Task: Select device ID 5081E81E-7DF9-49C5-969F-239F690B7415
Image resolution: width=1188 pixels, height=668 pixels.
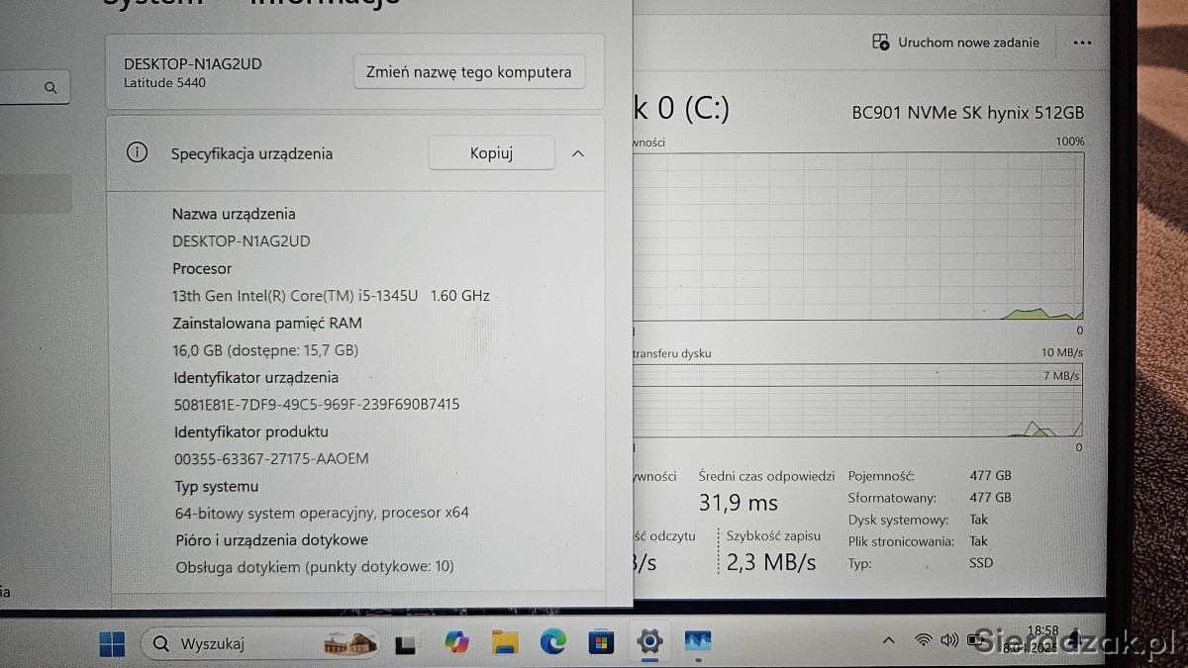Action: 317,404
